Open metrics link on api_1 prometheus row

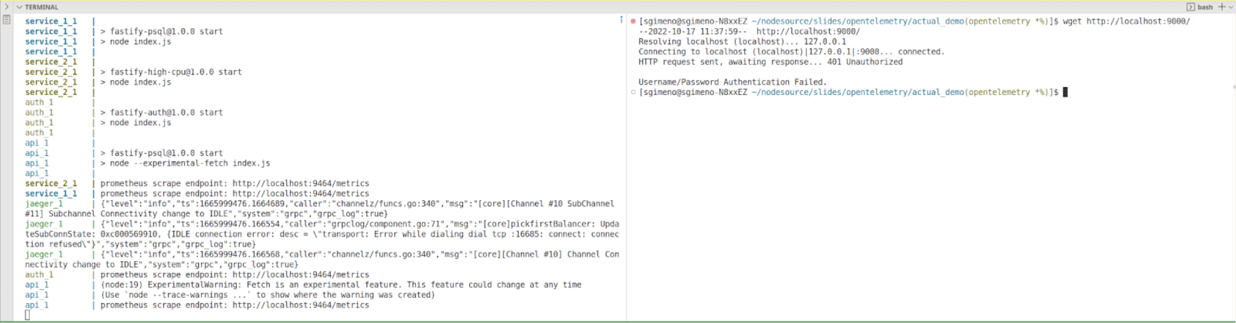click(x=301, y=305)
